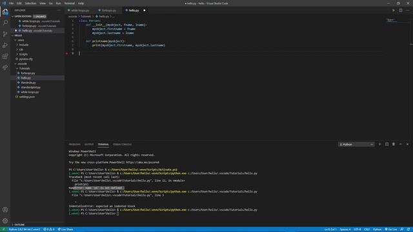Open the Live Share activity bar view

[5, 68]
